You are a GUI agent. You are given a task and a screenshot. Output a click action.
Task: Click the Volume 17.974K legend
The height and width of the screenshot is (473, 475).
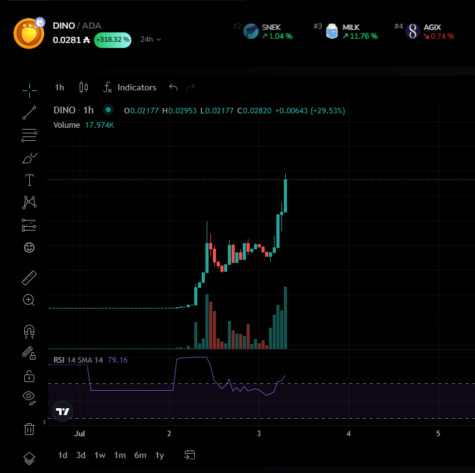click(83, 125)
